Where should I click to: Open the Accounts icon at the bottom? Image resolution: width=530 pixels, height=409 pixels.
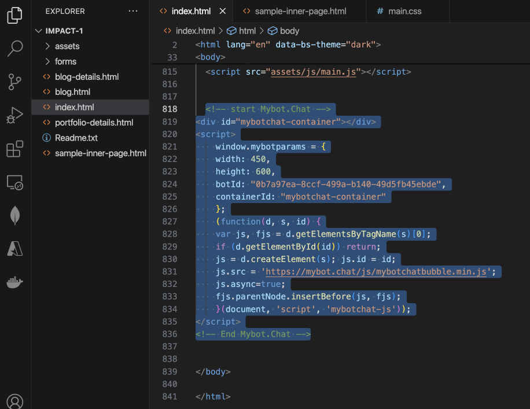click(14, 401)
